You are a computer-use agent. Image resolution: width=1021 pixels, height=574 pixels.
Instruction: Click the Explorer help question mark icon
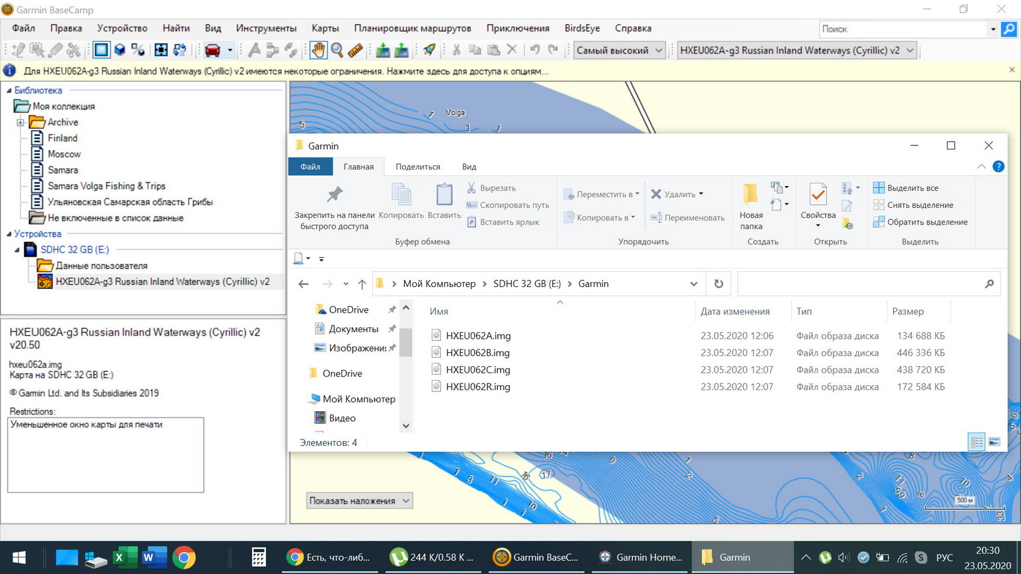(998, 167)
